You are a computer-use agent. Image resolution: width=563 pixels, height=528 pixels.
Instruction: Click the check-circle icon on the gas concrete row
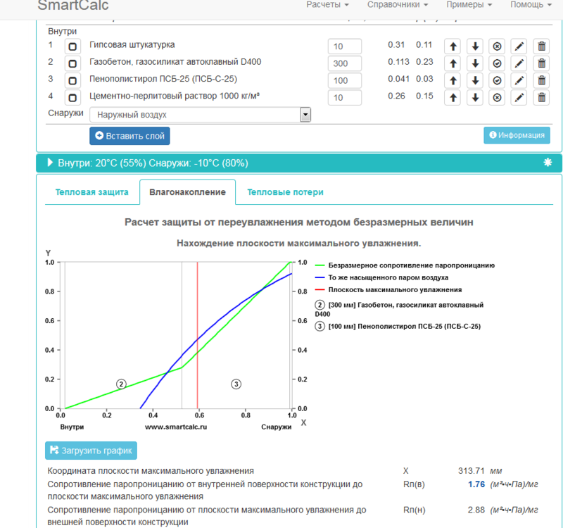pos(497,63)
